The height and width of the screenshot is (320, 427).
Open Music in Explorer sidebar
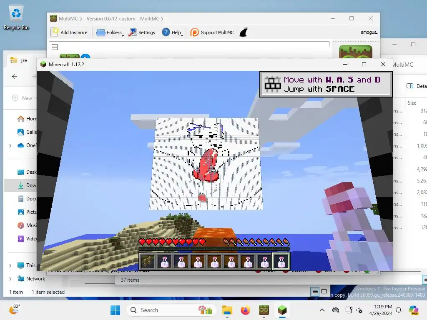tap(27, 225)
